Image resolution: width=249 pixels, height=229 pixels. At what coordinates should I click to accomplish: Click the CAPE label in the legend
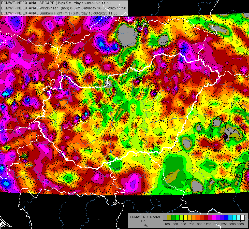point(145,221)
